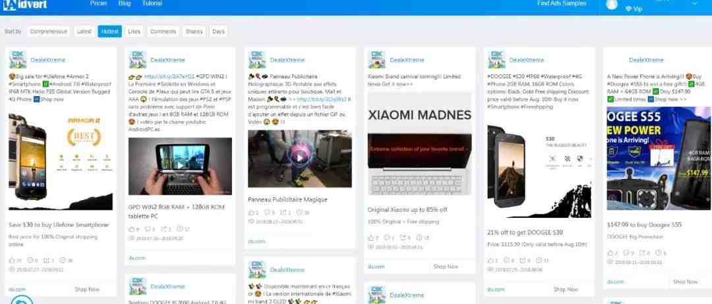Click share icon on GPD WIN2 ad
This screenshot has width=712, height=304.
164,229
